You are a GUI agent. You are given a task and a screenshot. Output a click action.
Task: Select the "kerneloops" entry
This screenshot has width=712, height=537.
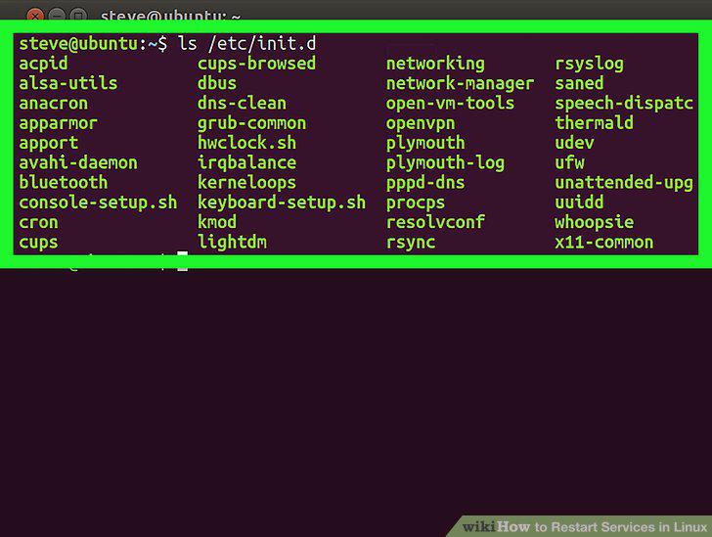(x=246, y=183)
